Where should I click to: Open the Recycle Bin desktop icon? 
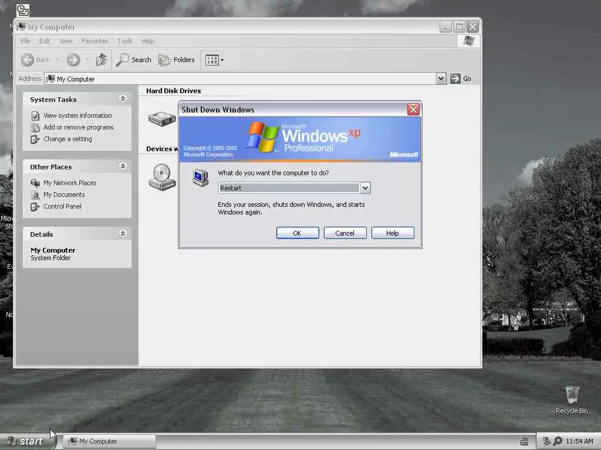572,400
